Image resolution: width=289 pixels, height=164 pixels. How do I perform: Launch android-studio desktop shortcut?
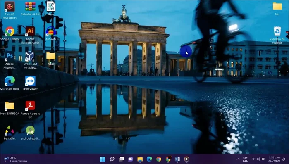tap(30, 133)
